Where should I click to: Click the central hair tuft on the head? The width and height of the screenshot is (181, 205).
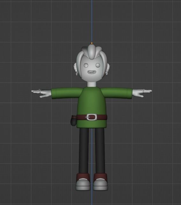(92, 52)
